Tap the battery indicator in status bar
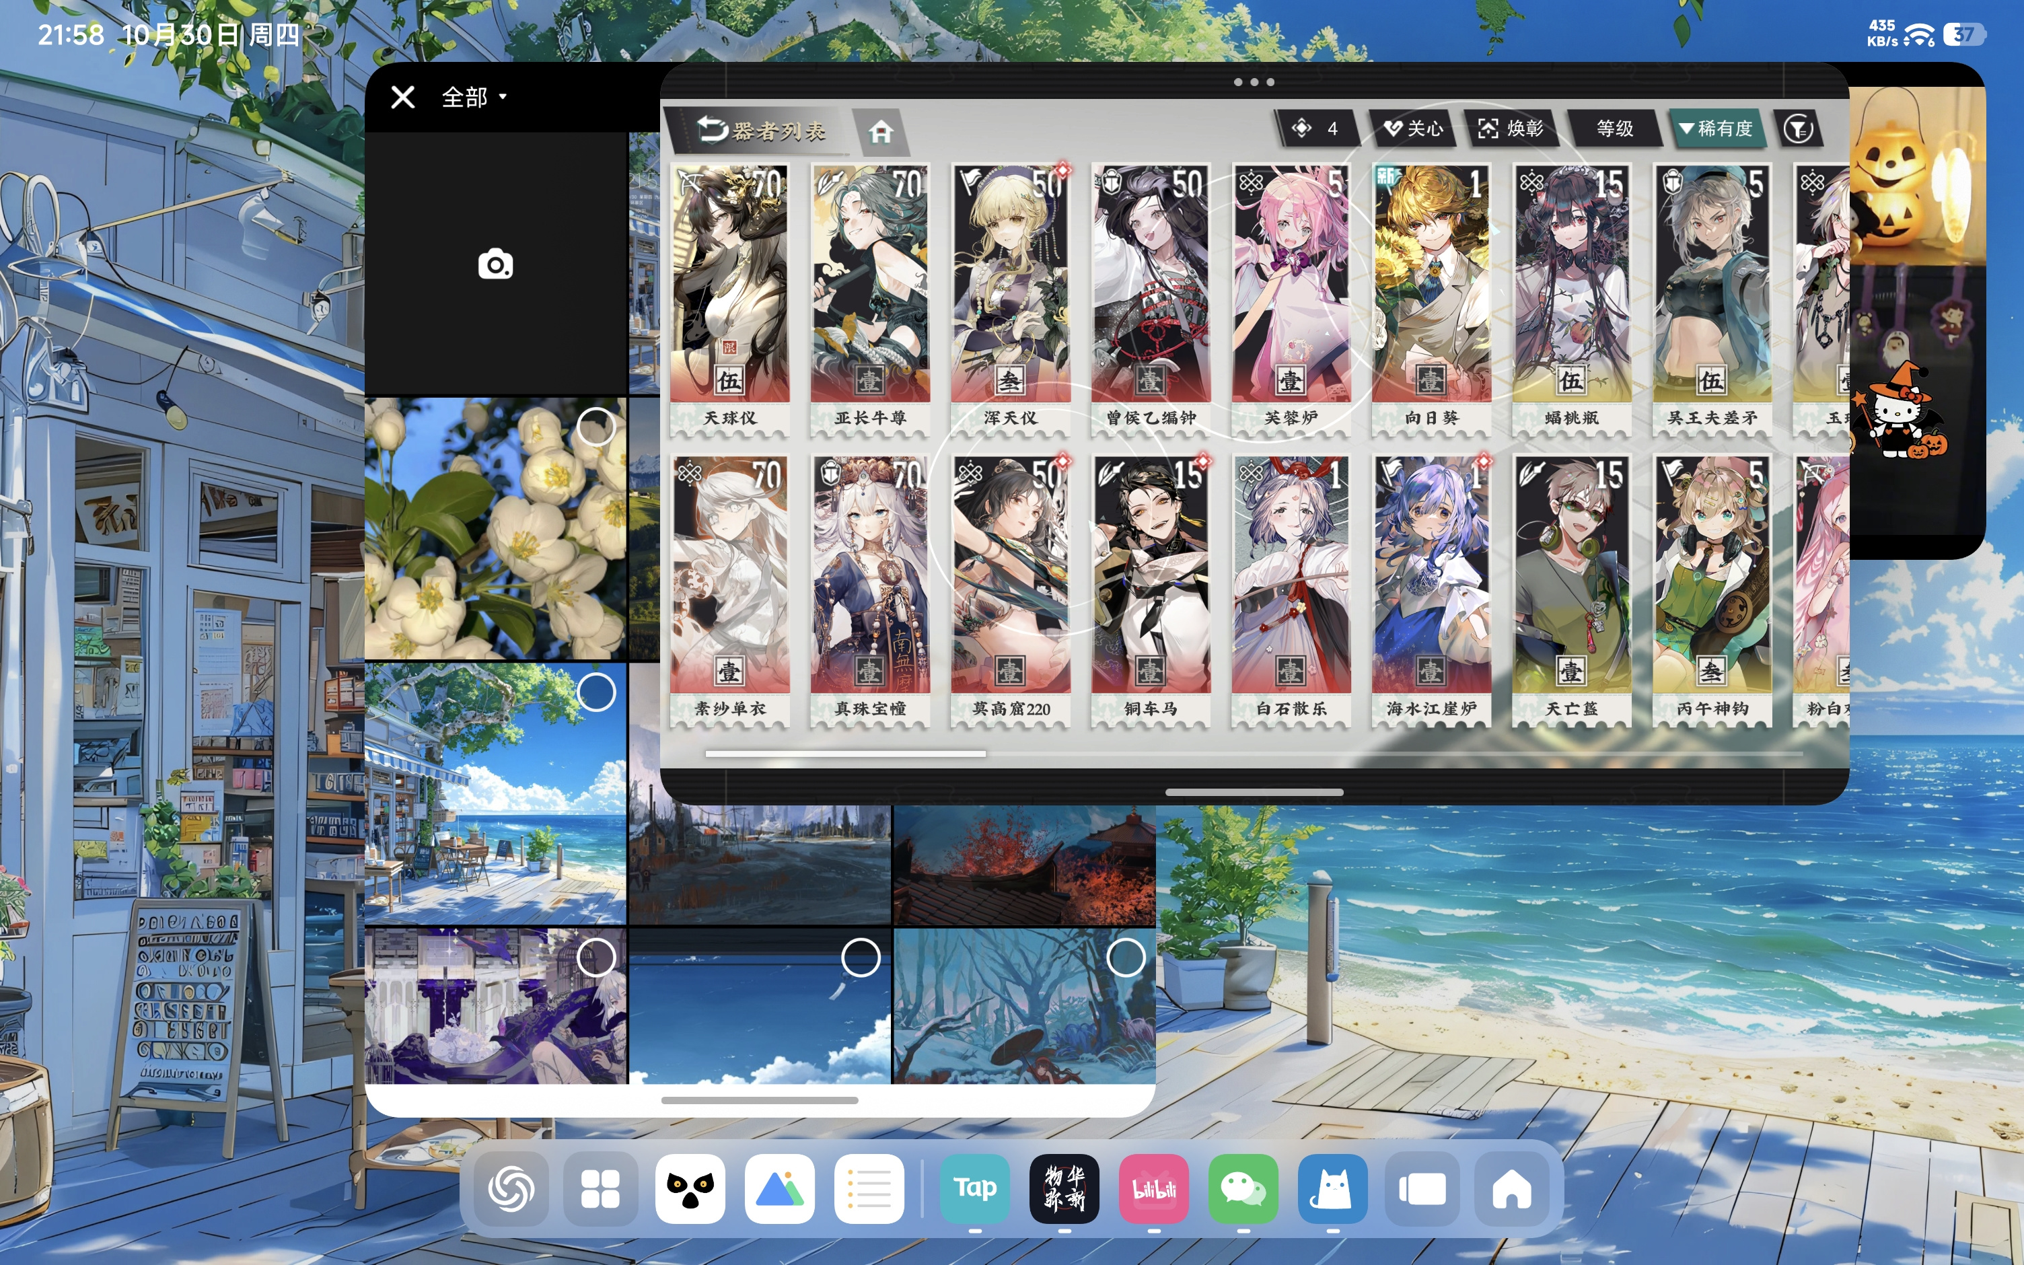 pos(1965,34)
